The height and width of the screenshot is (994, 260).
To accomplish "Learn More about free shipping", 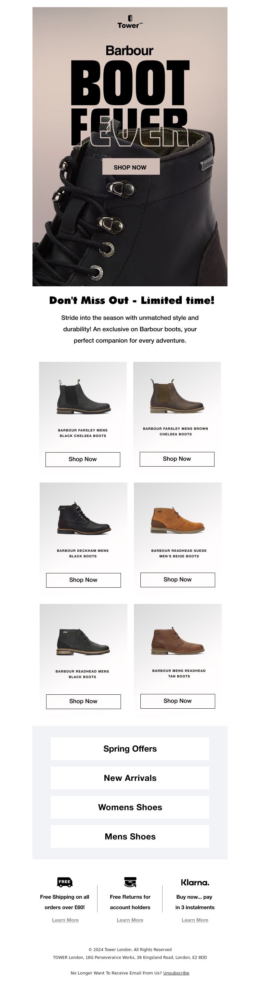I will (x=65, y=920).
